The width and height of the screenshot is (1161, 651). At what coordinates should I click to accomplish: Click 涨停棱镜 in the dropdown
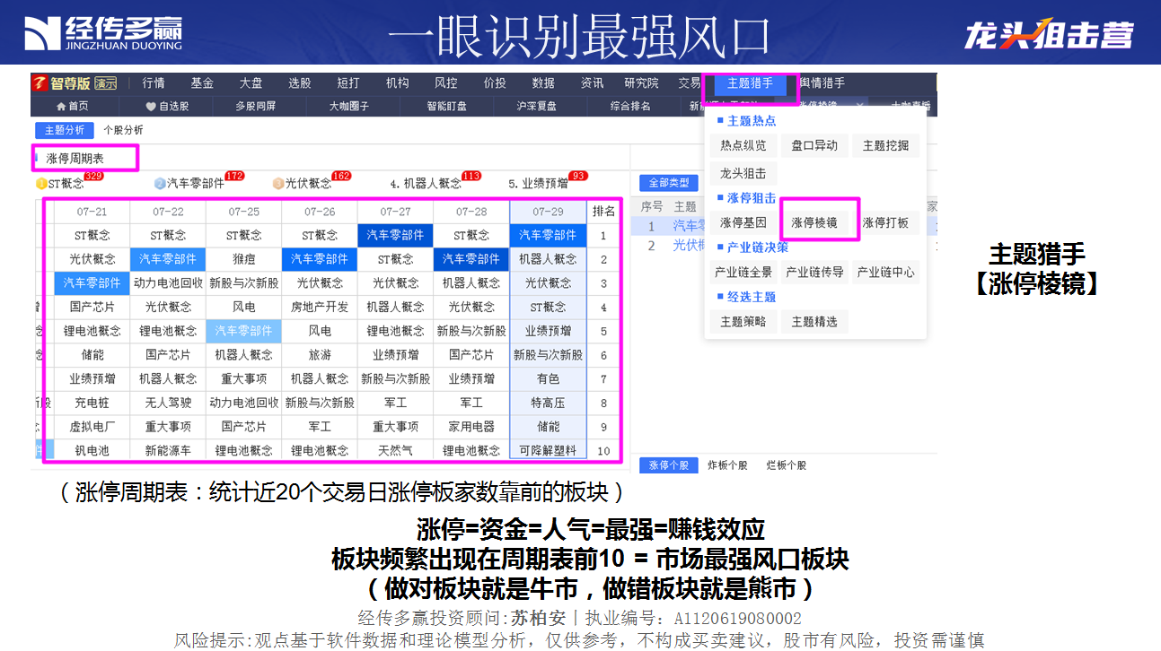814,222
